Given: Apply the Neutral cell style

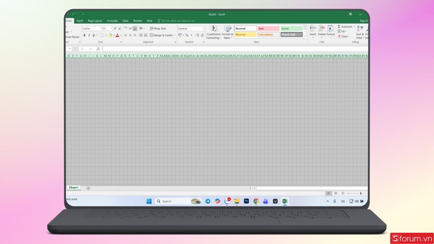Looking at the screenshot, I should pyautogui.click(x=246, y=35).
